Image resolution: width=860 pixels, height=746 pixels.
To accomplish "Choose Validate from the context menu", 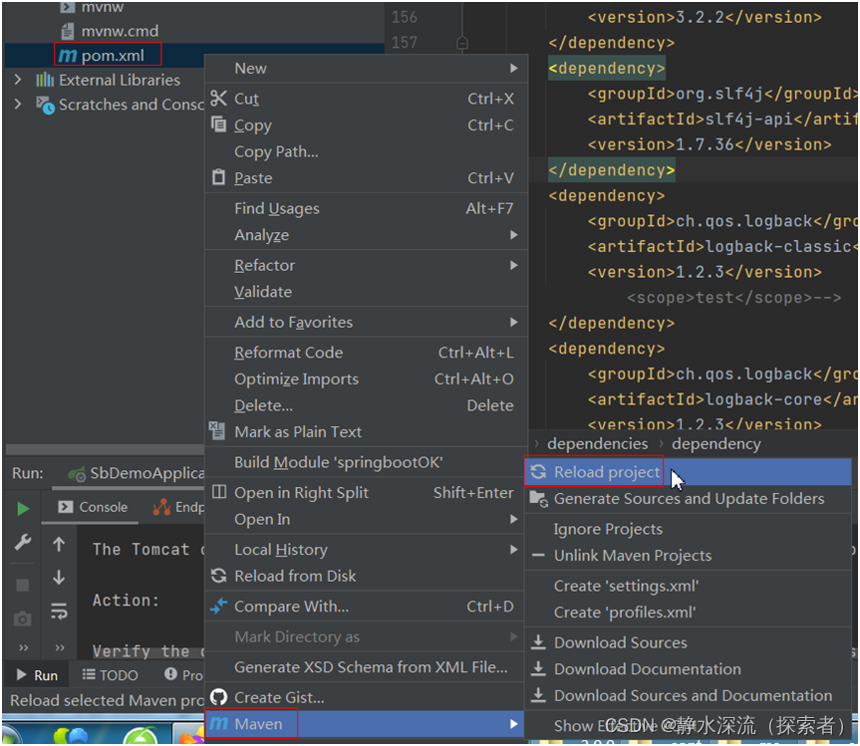I will [x=366, y=292].
